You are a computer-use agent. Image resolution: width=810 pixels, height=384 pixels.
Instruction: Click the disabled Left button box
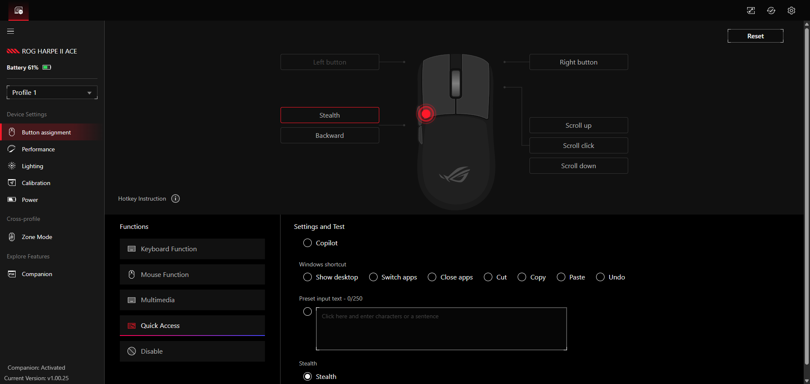[329, 62]
